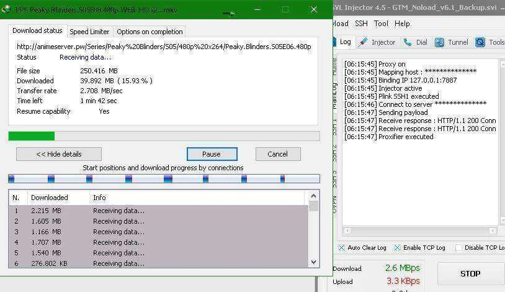Click left arrow of log horizontal scrollbar
Screen dimensions: 505x292
click(x=347, y=230)
